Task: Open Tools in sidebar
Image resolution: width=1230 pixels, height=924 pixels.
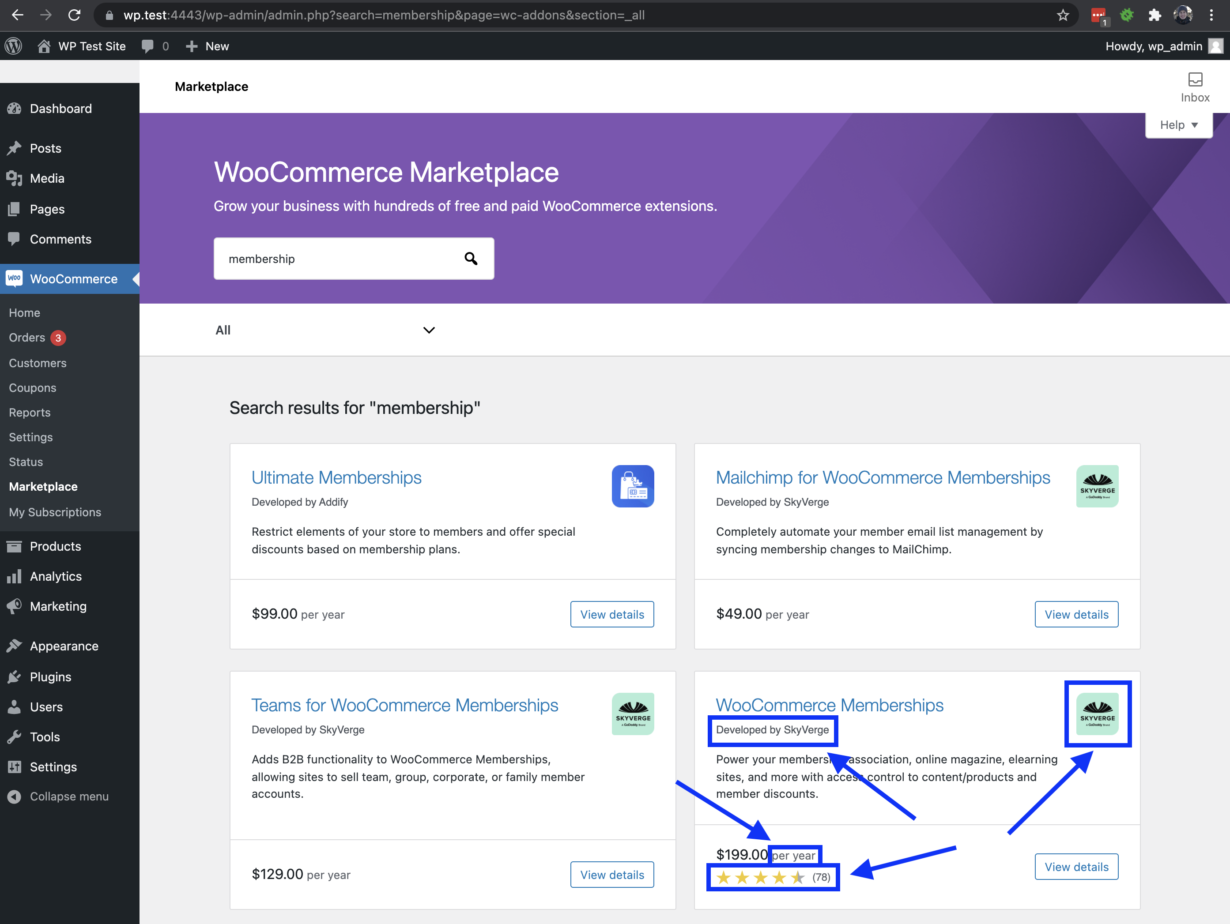Action: [69, 737]
